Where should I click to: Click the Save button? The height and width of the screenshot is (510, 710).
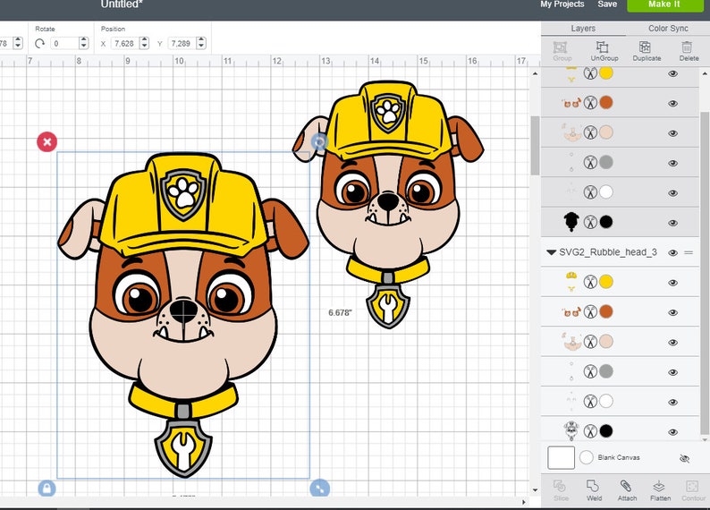(x=607, y=4)
